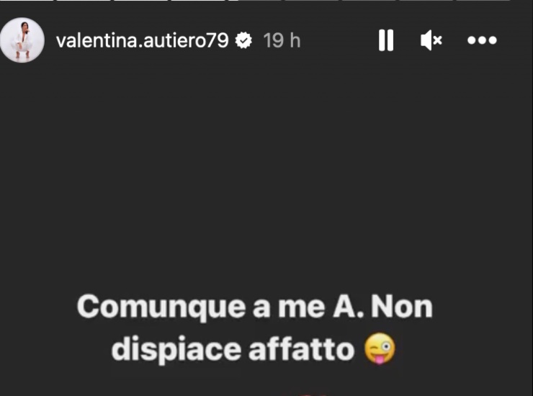Pause the story playback

pos(386,40)
